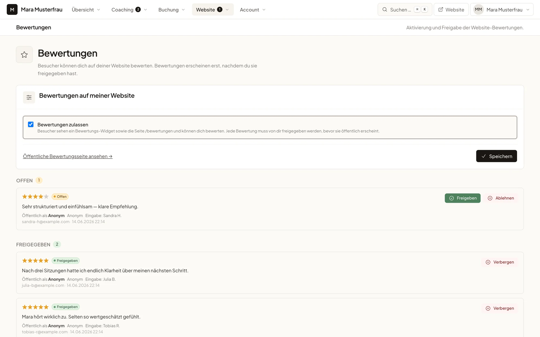Open the Buchung menu
The height and width of the screenshot is (337, 540).
pyautogui.click(x=171, y=9)
